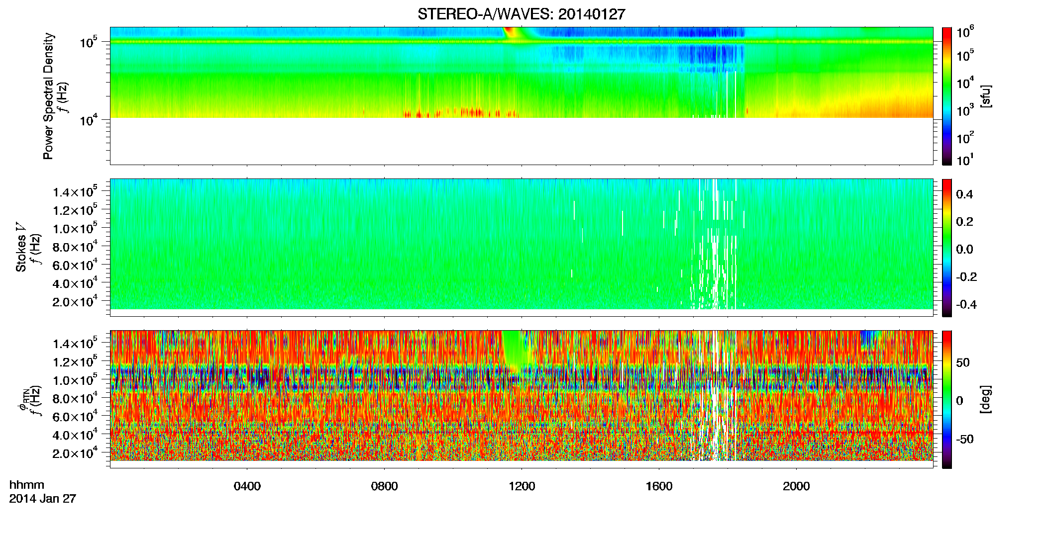Click the Stokes V colorbar

pyautogui.click(x=947, y=248)
